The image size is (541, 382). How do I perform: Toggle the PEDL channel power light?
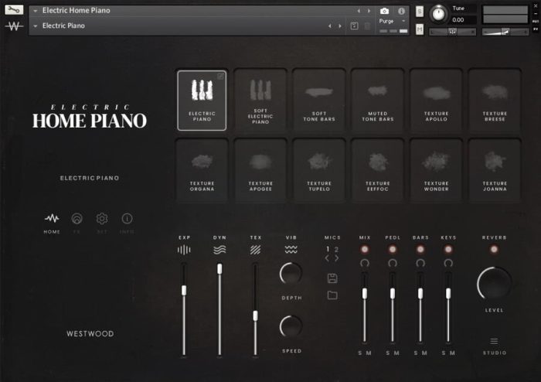point(393,249)
